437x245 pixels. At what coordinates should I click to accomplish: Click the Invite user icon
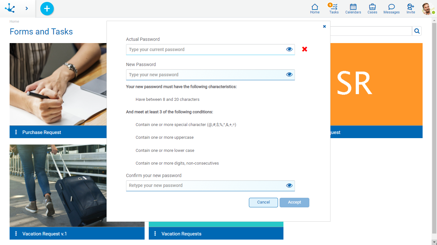(x=410, y=9)
